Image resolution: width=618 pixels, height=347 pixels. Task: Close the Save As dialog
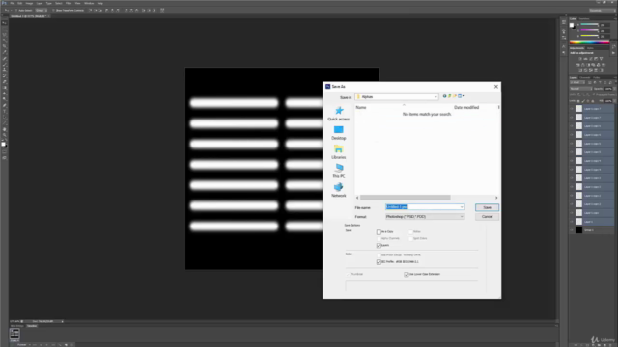496,87
